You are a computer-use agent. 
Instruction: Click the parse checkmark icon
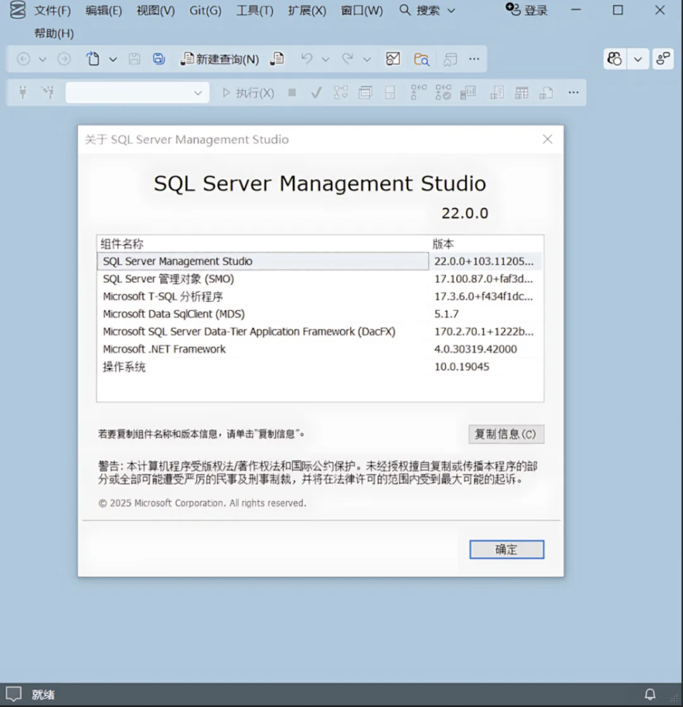tap(316, 93)
